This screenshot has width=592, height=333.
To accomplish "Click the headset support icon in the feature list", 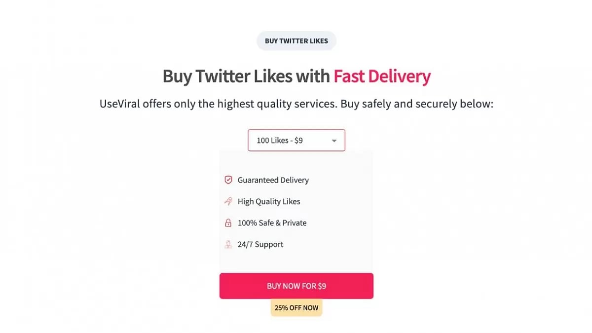I will [228, 244].
